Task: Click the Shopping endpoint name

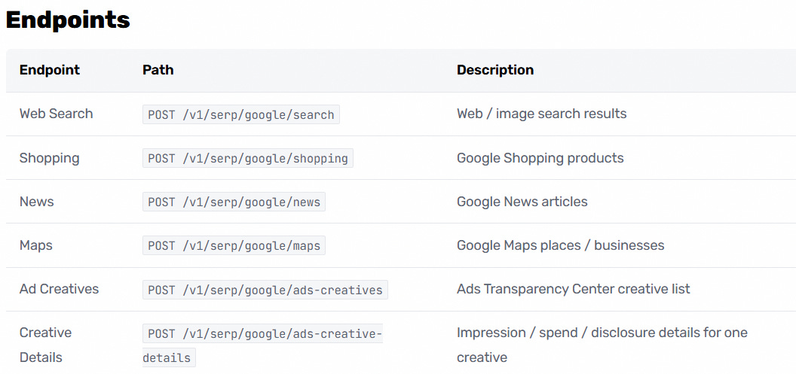Action: [49, 158]
